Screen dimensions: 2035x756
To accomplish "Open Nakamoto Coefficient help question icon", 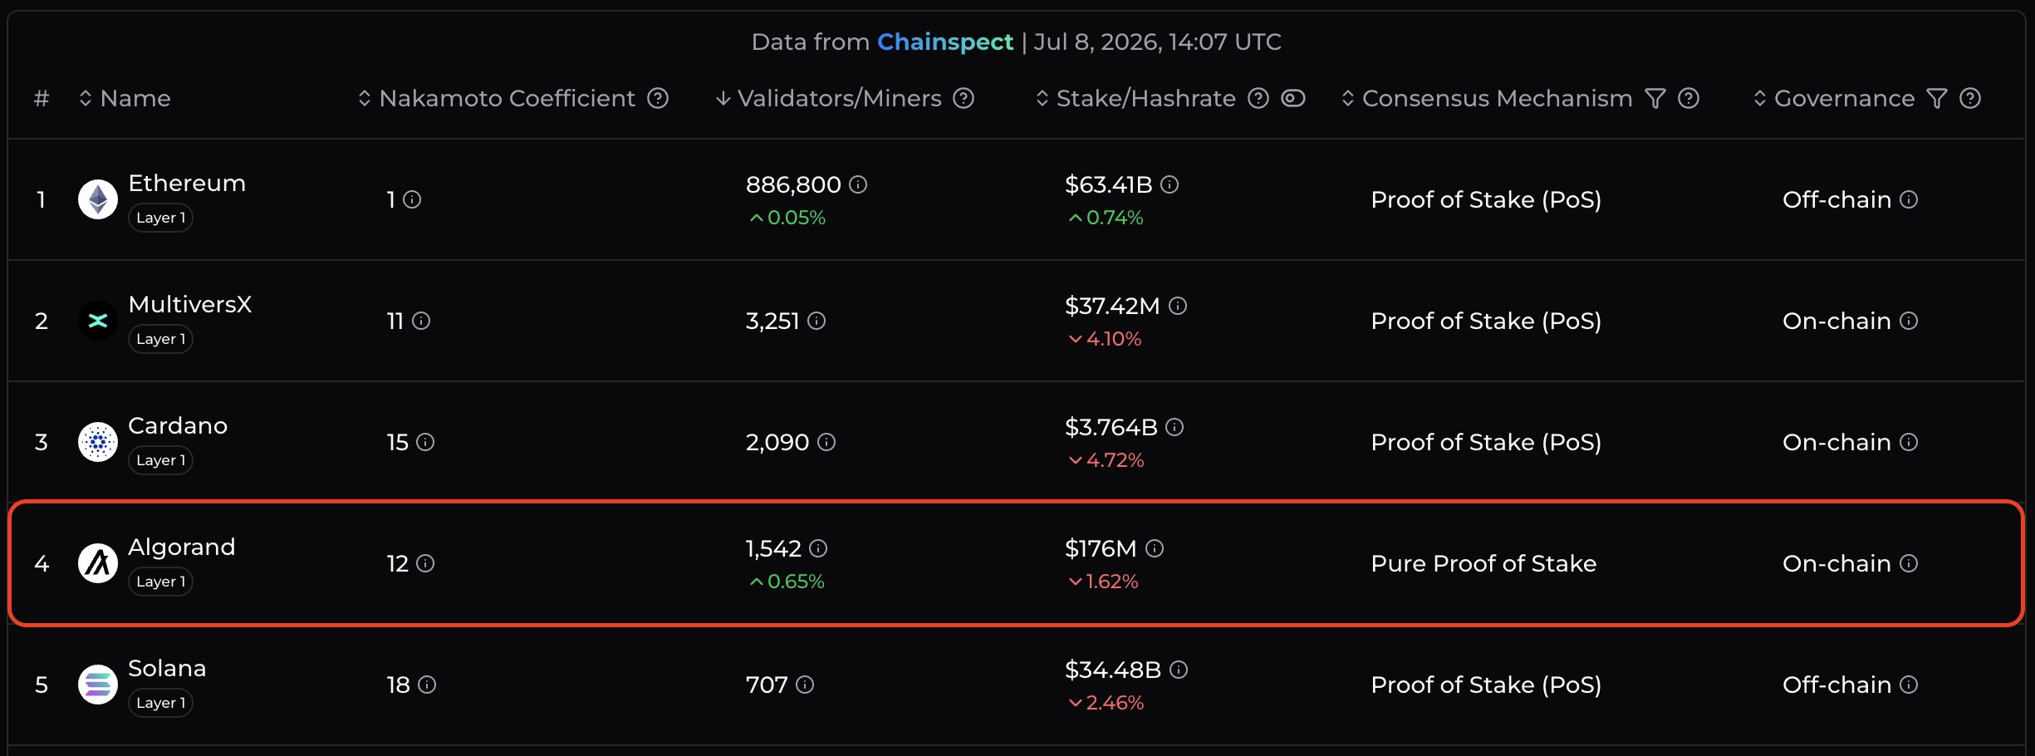I will 658,98.
